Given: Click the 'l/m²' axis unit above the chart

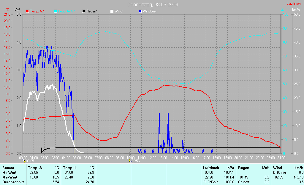Looking at the screenshot, I should click(x=17, y=9).
